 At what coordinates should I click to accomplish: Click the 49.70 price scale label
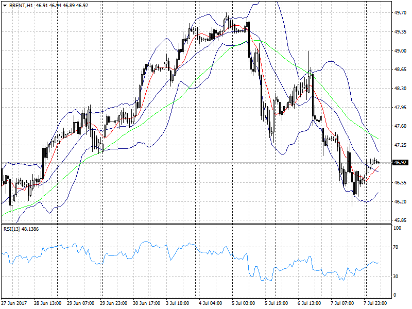(400, 13)
